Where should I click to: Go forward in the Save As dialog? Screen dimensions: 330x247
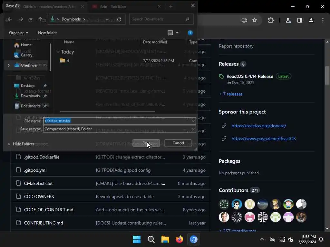21,19
